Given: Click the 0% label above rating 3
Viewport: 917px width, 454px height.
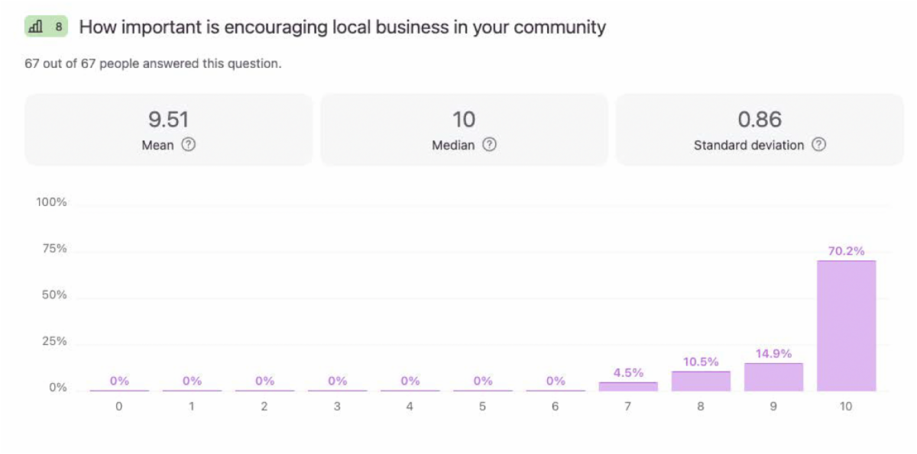Looking at the screenshot, I should (x=337, y=381).
